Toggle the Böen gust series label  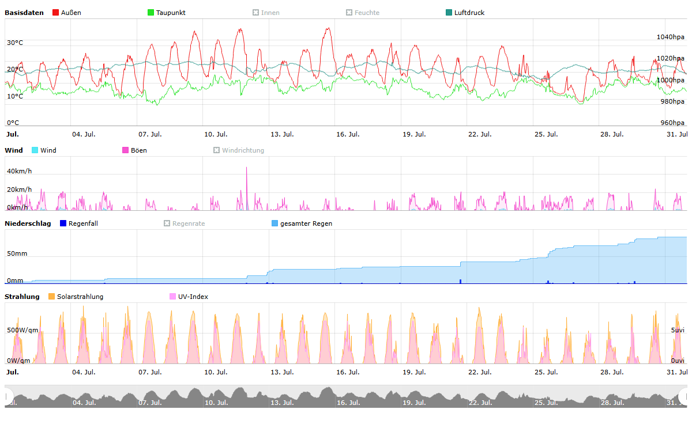click(138, 150)
